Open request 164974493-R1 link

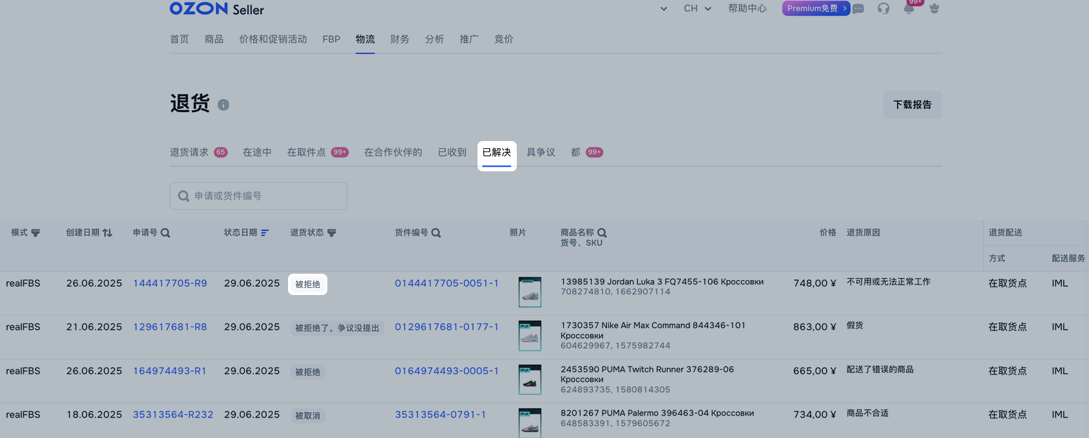(169, 371)
